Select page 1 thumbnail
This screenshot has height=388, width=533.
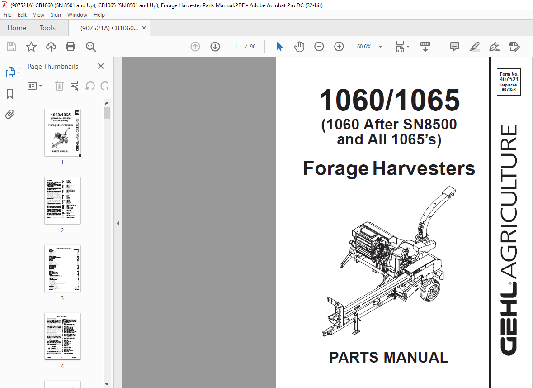click(x=62, y=132)
